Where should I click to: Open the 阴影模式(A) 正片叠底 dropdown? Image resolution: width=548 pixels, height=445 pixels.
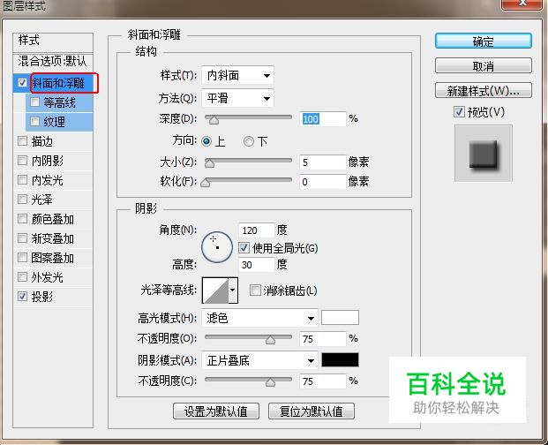pyautogui.click(x=259, y=360)
